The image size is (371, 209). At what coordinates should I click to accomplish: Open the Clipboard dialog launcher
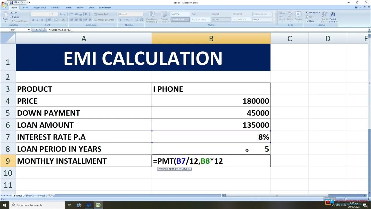tap(28, 25)
